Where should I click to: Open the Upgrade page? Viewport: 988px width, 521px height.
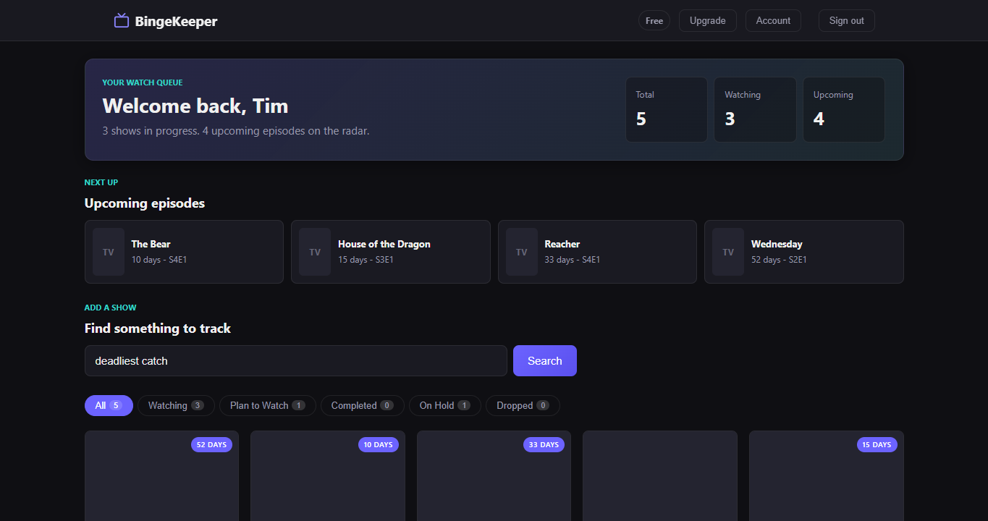pyautogui.click(x=708, y=21)
